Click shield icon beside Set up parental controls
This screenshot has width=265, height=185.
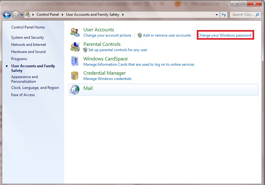click(x=85, y=50)
